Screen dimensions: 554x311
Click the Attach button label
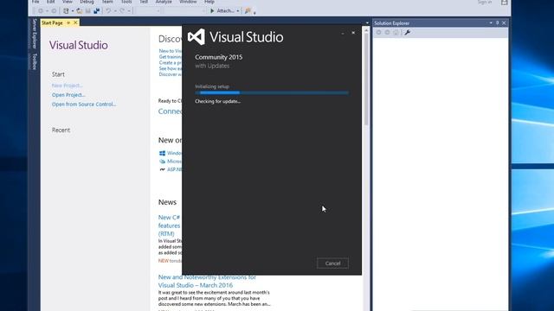point(225,11)
